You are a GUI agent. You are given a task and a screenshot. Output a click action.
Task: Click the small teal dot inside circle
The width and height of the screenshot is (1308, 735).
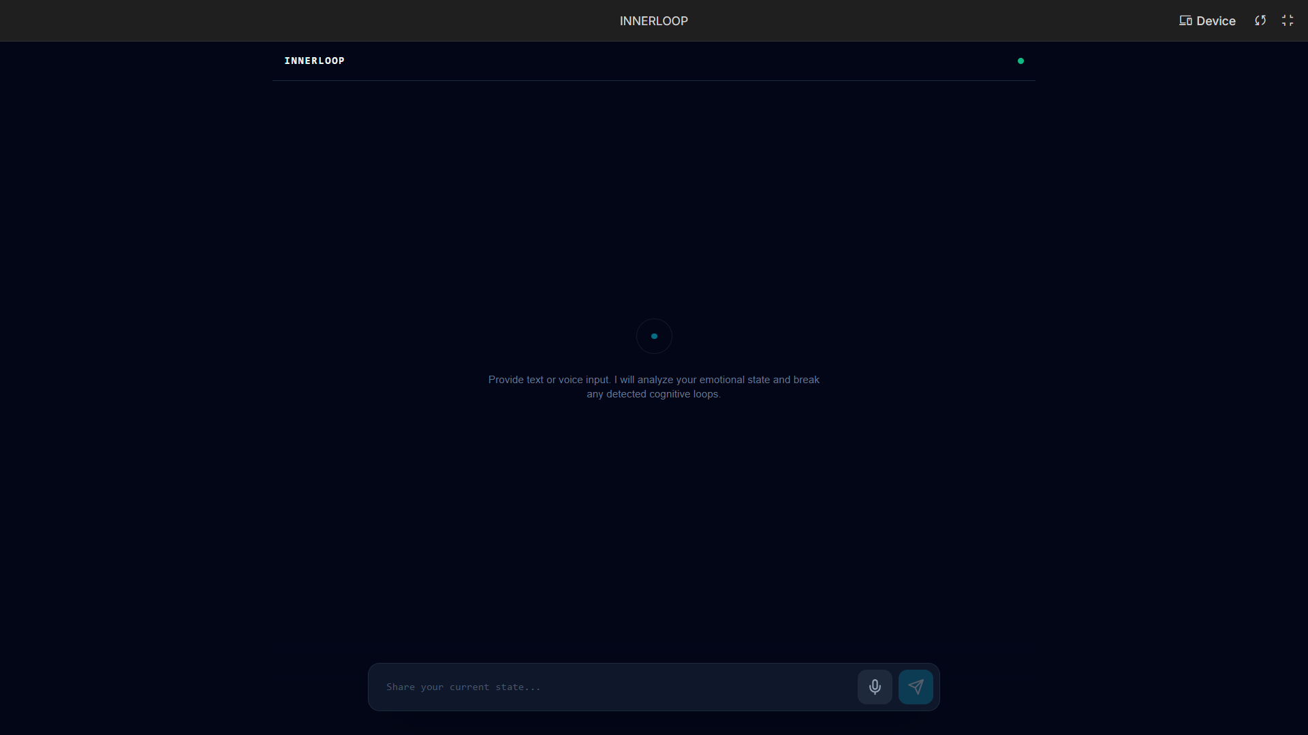tap(654, 336)
